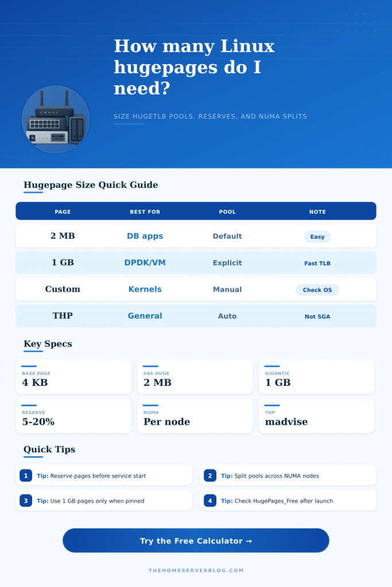392x587 pixels.
Task: Click the Try the Free Calculator button
Action: [x=196, y=540]
